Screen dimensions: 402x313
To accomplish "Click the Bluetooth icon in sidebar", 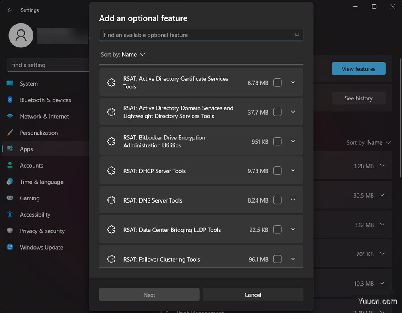I will coord(10,100).
